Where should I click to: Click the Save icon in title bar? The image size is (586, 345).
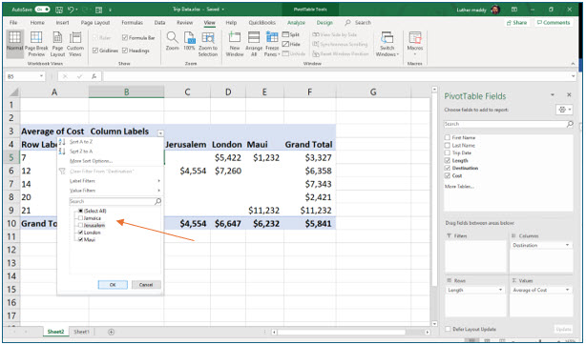click(59, 10)
